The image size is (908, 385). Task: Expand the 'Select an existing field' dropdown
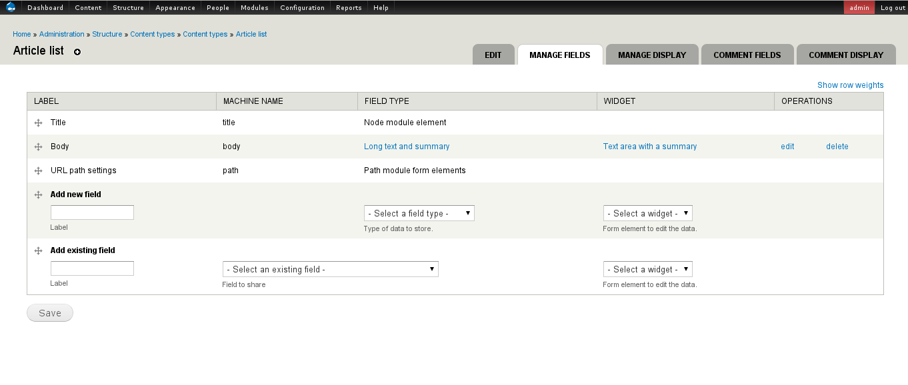331,269
